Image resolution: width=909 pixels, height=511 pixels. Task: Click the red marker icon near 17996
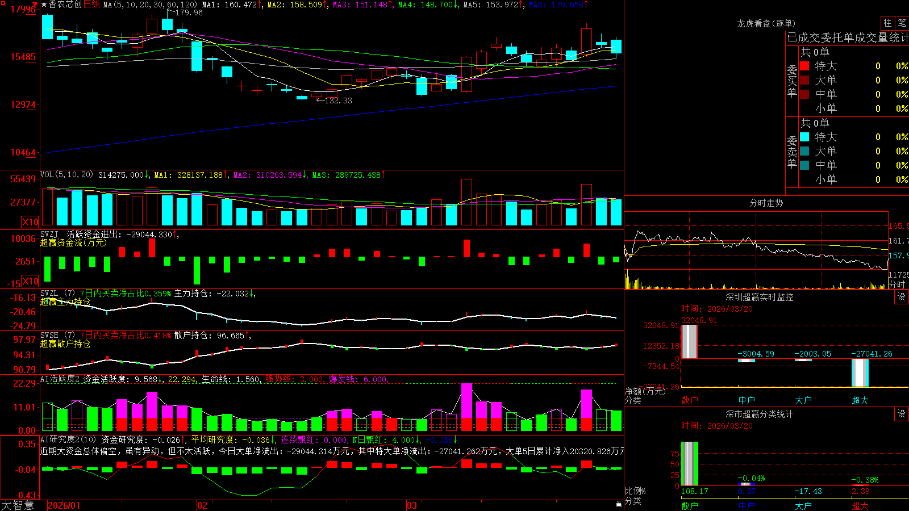[x=35, y=5]
